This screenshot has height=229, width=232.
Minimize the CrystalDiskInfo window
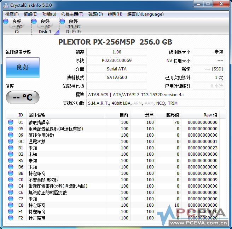[x=198, y=4]
